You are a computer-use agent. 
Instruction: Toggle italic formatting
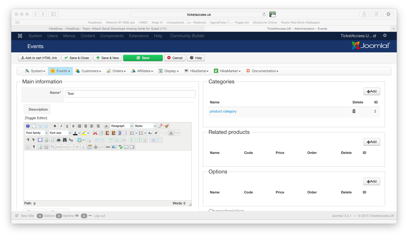pyautogui.click(x=61, y=126)
